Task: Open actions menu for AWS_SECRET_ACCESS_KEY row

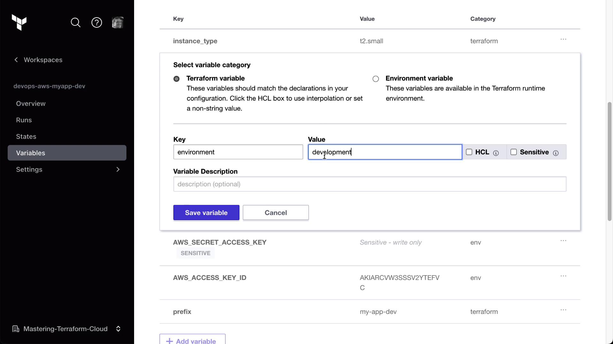Action: [x=563, y=241]
